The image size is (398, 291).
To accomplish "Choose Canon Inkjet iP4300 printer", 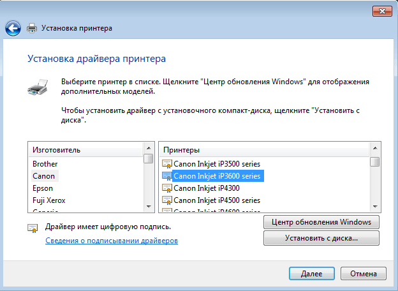I will pyautogui.click(x=207, y=188).
